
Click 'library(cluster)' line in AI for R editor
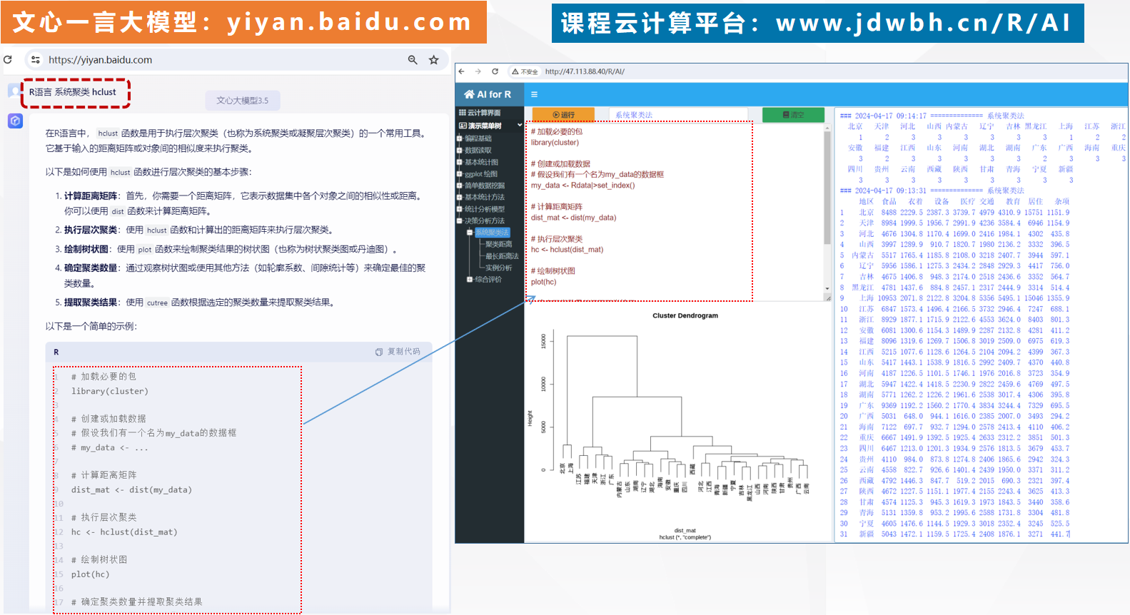[555, 143]
